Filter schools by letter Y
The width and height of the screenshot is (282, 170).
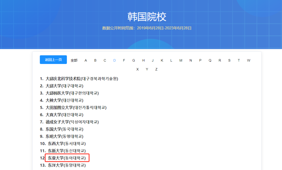147,69
